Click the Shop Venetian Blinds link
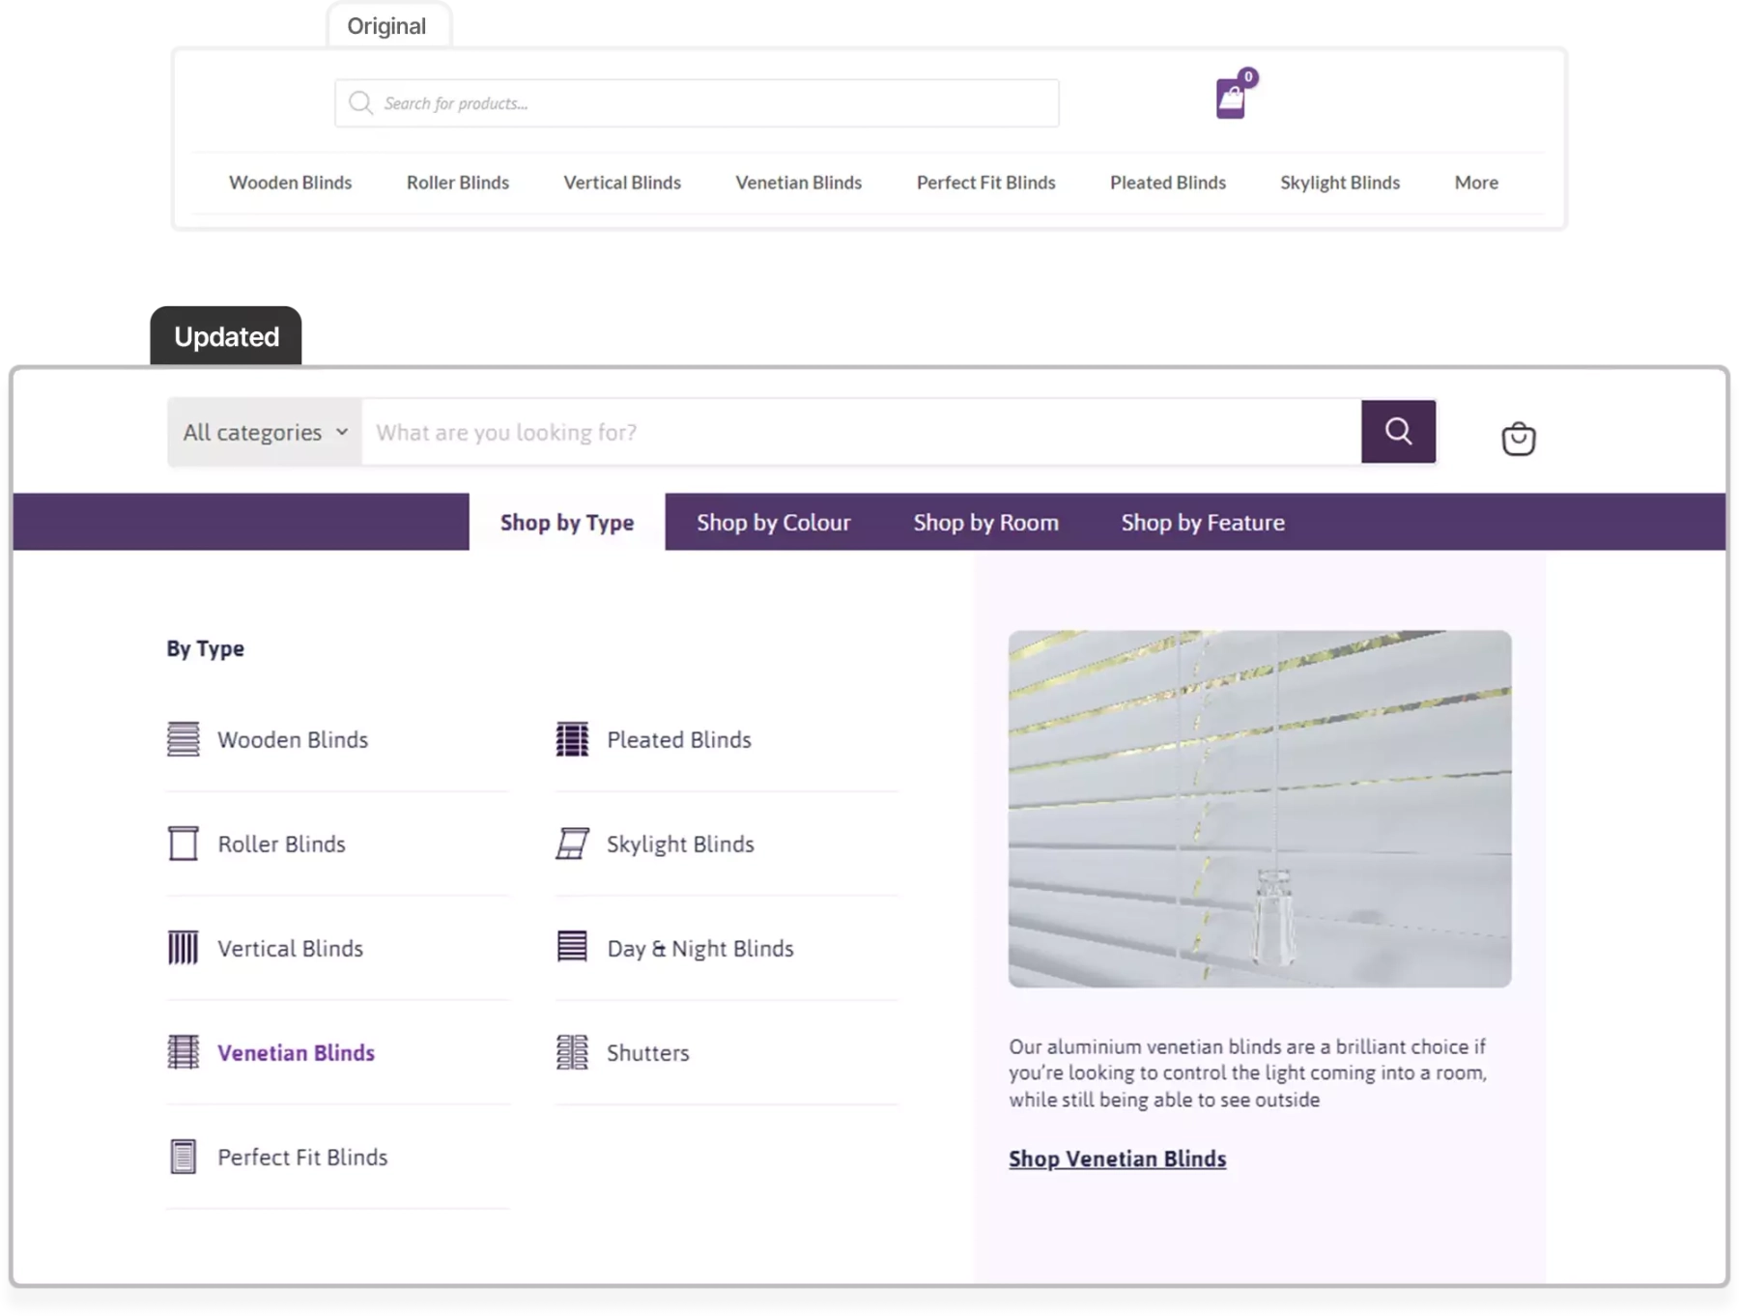The height and width of the screenshot is (1316, 1739). pos(1117,1159)
